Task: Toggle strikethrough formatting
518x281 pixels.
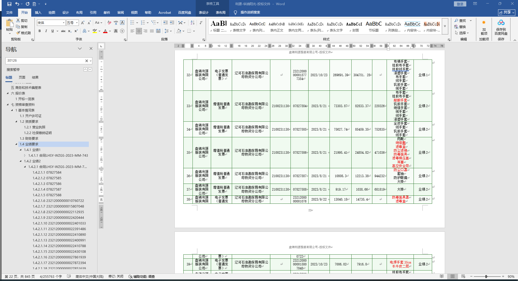Action: (63, 31)
